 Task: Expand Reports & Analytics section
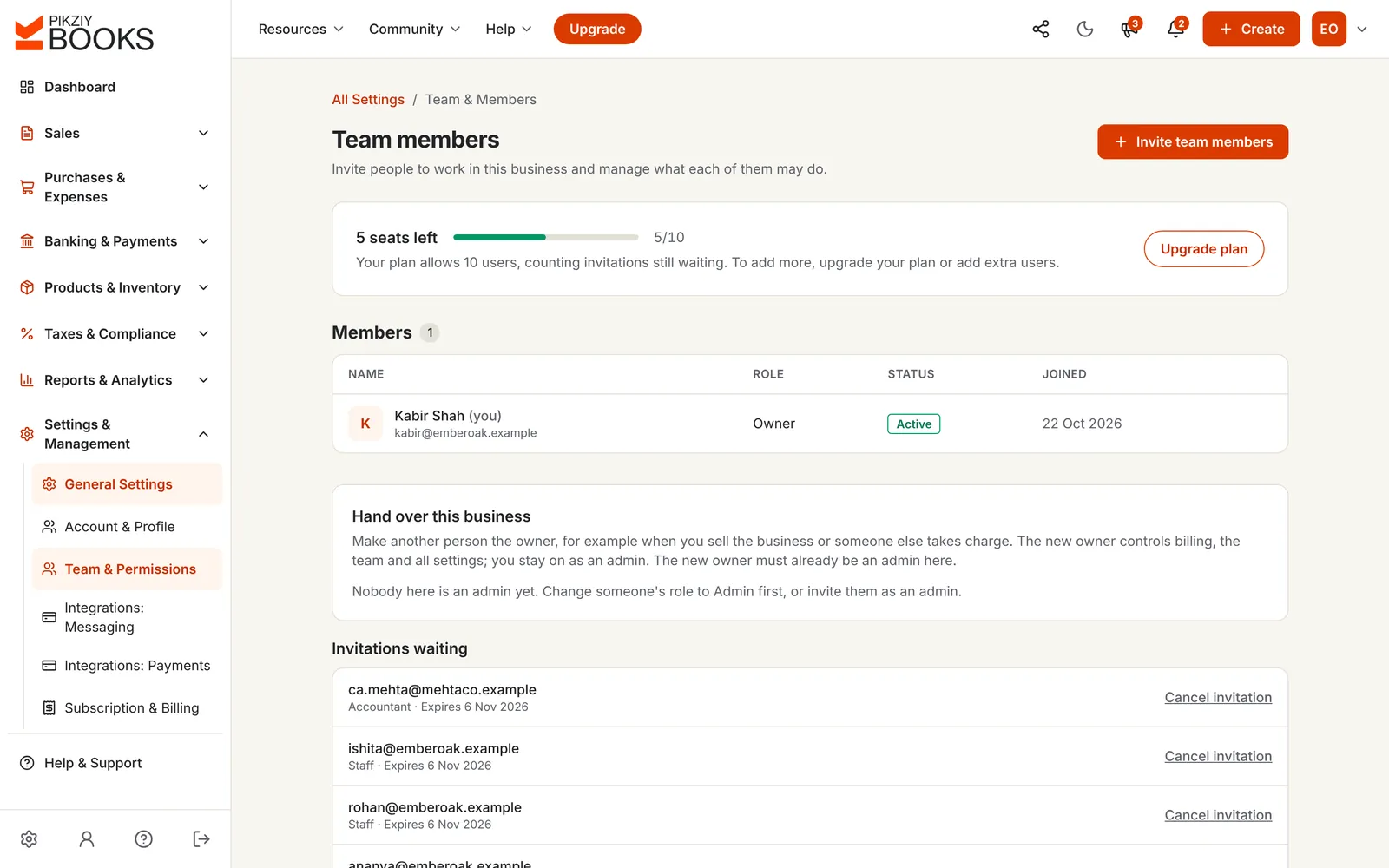tap(115, 380)
